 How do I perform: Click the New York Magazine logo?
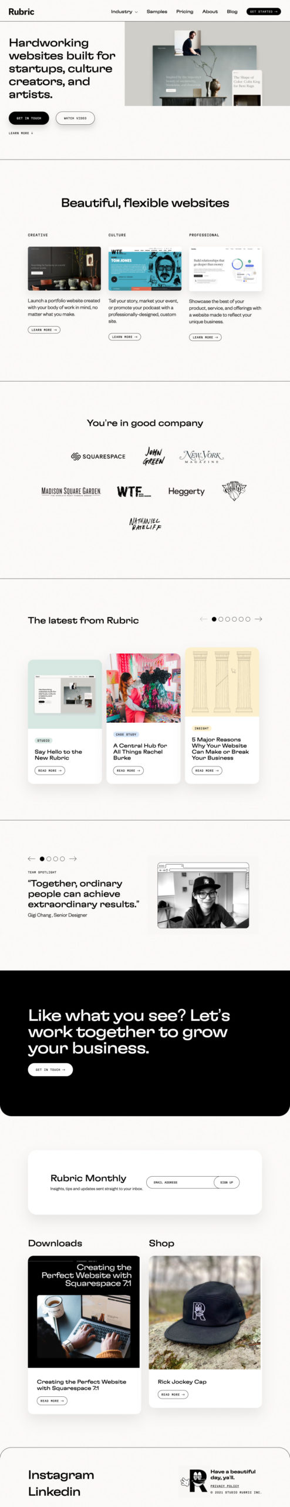click(202, 456)
